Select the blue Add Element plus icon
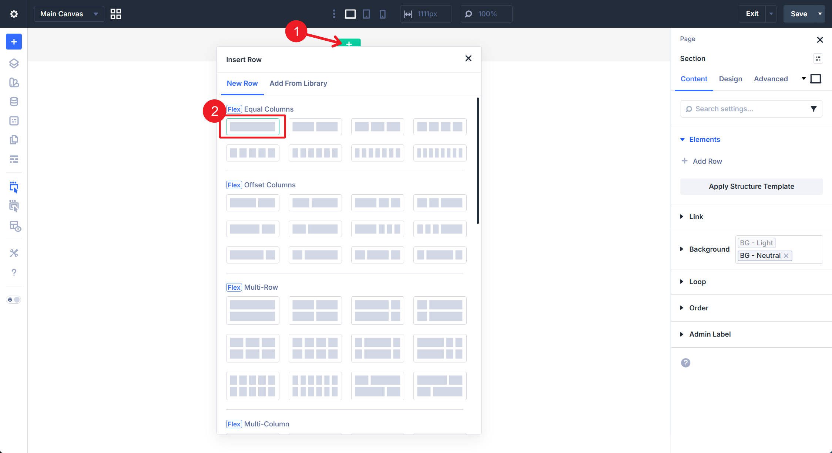This screenshot has width=832, height=453. click(14, 41)
